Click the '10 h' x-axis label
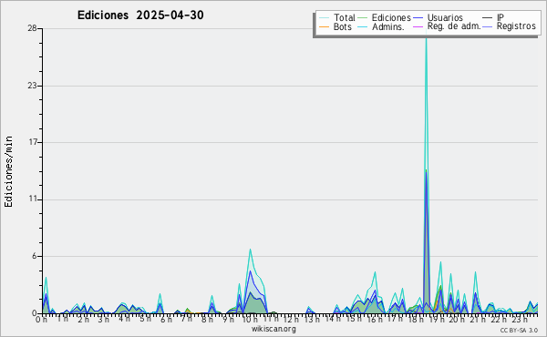547x337 pixels. click(x=250, y=319)
